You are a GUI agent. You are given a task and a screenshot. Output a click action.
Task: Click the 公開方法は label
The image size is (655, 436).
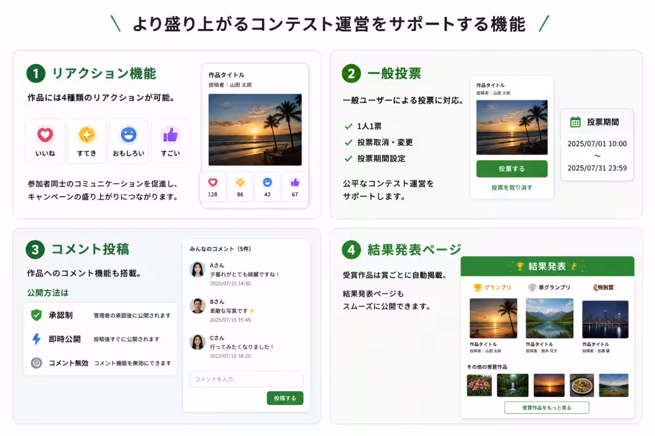pos(48,293)
